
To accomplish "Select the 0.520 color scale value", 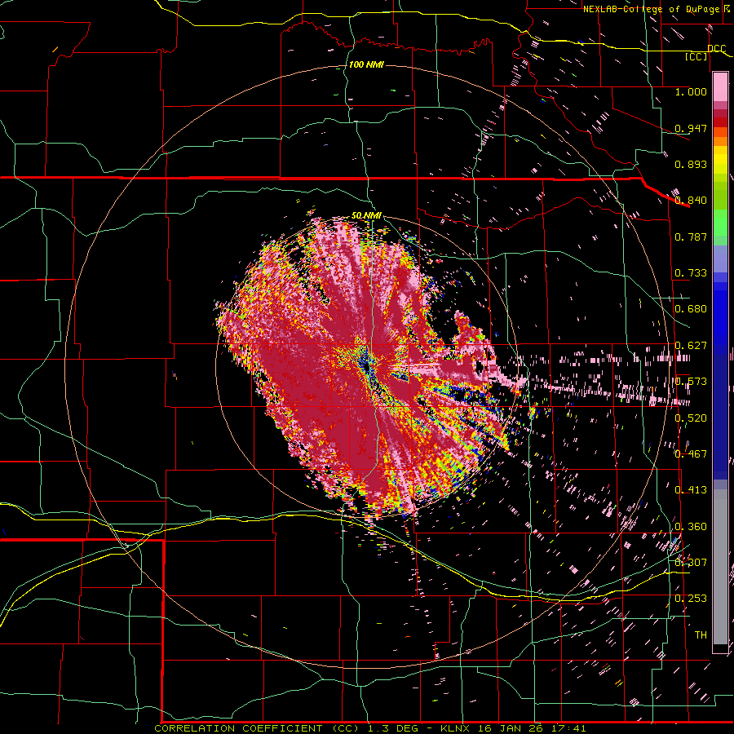I will click(691, 418).
